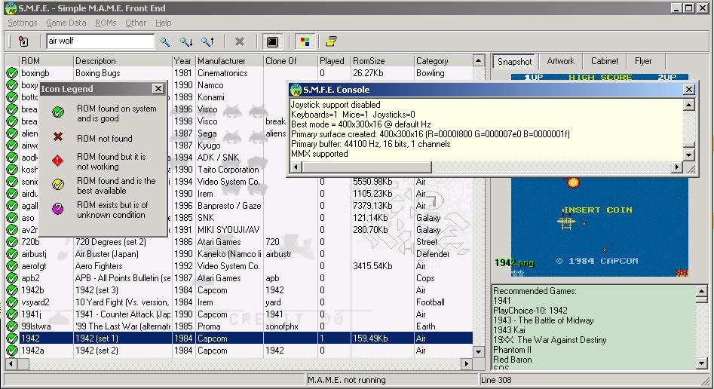Click the green check icon in Icon Legend
This screenshot has height=389, width=714.
point(58,112)
